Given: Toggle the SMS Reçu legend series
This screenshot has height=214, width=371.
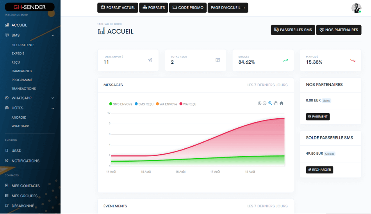Looking at the screenshot, I should (144, 104).
